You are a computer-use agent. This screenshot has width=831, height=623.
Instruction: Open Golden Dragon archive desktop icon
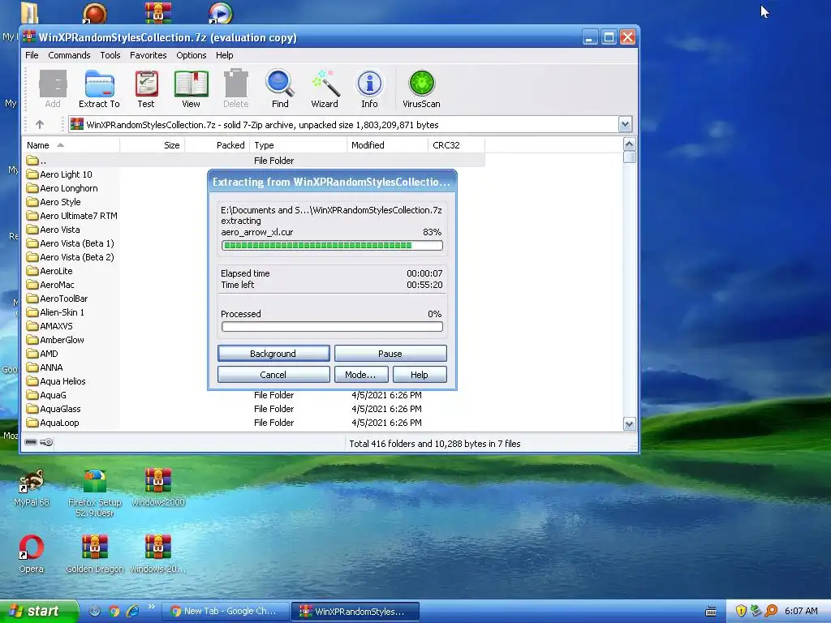coord(95,553)
